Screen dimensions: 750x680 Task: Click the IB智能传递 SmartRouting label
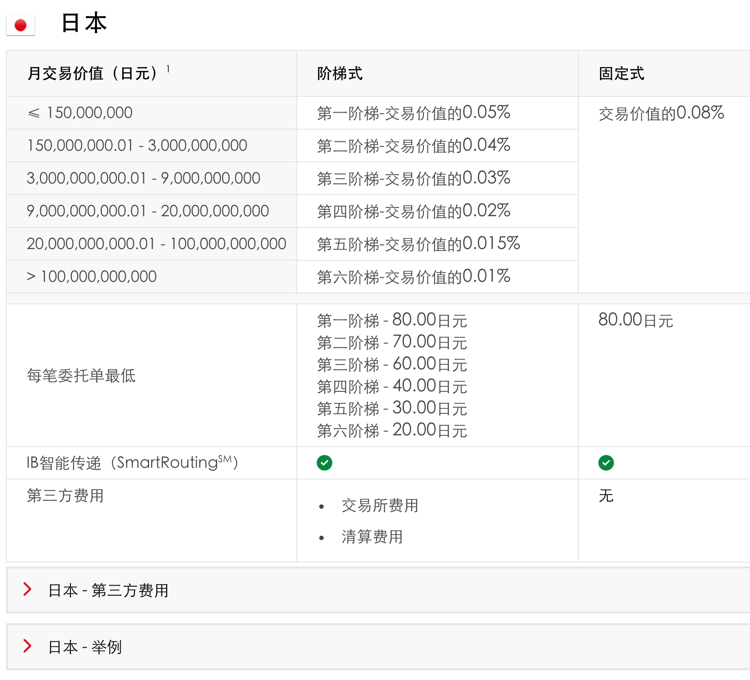[x=132, y=462]
